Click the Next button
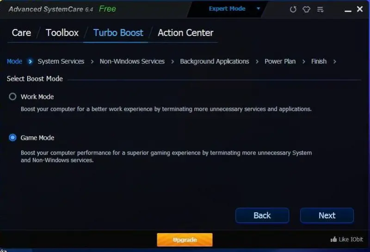This screenshot has height=252, width=370. (327, 215)
